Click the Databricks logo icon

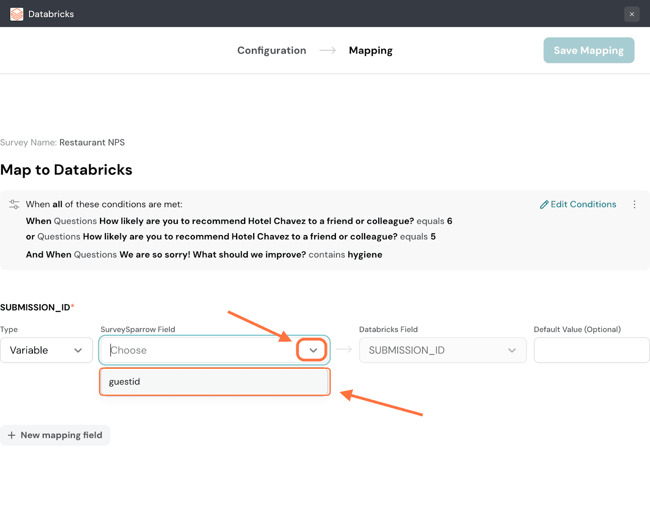(17, 14)
